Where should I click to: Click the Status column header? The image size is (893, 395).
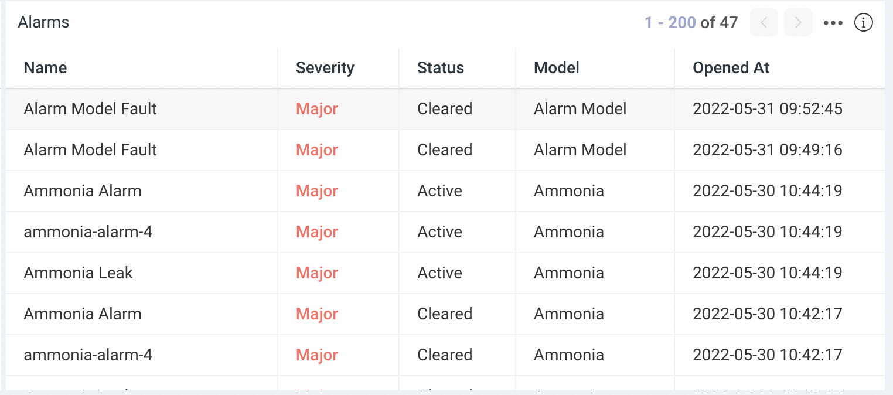441,68
